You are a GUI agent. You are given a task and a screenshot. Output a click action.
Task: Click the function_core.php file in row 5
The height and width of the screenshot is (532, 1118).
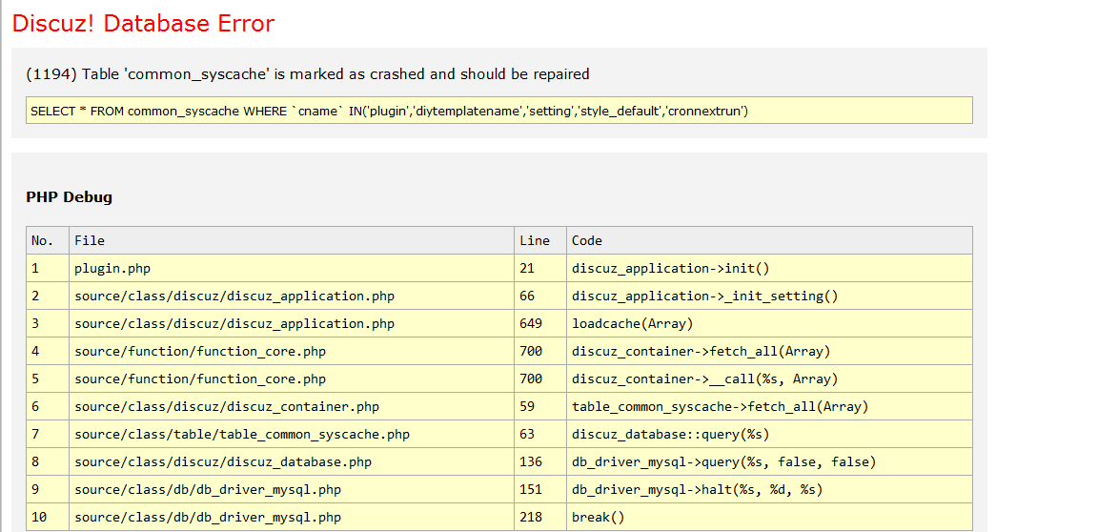tap(292, 379)
